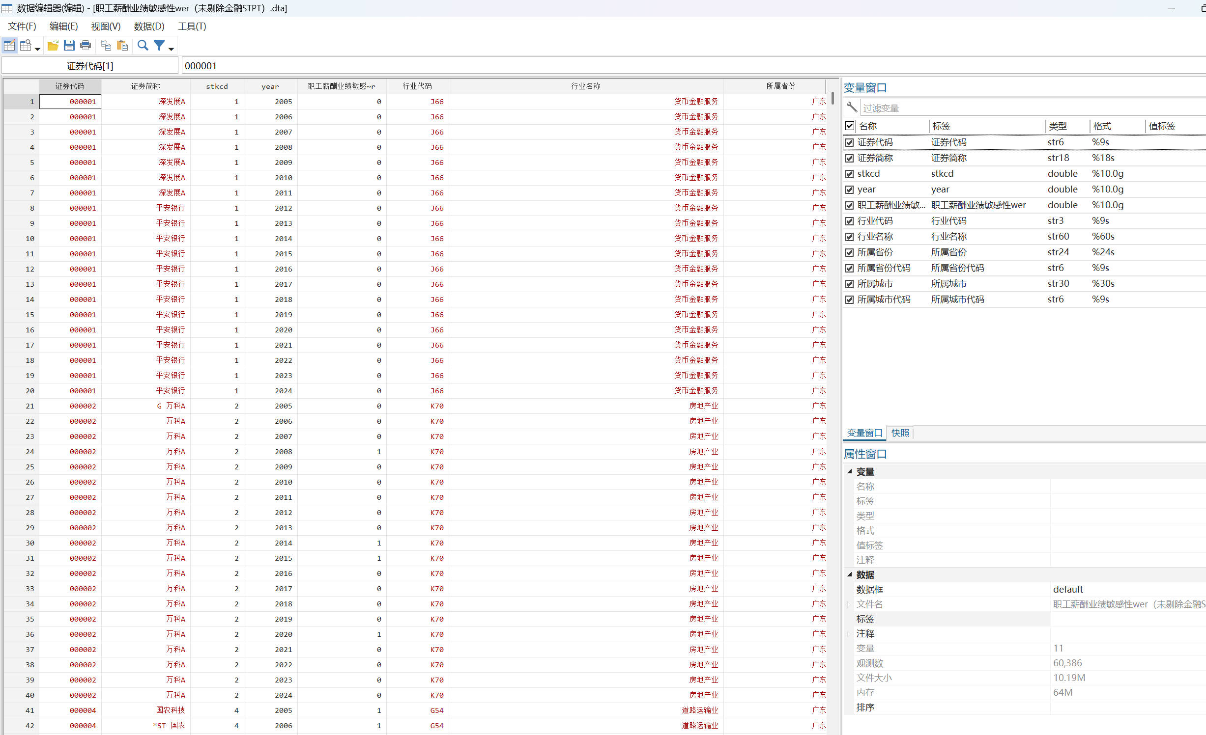Switch to data edit mode icon

coord(9,46)
